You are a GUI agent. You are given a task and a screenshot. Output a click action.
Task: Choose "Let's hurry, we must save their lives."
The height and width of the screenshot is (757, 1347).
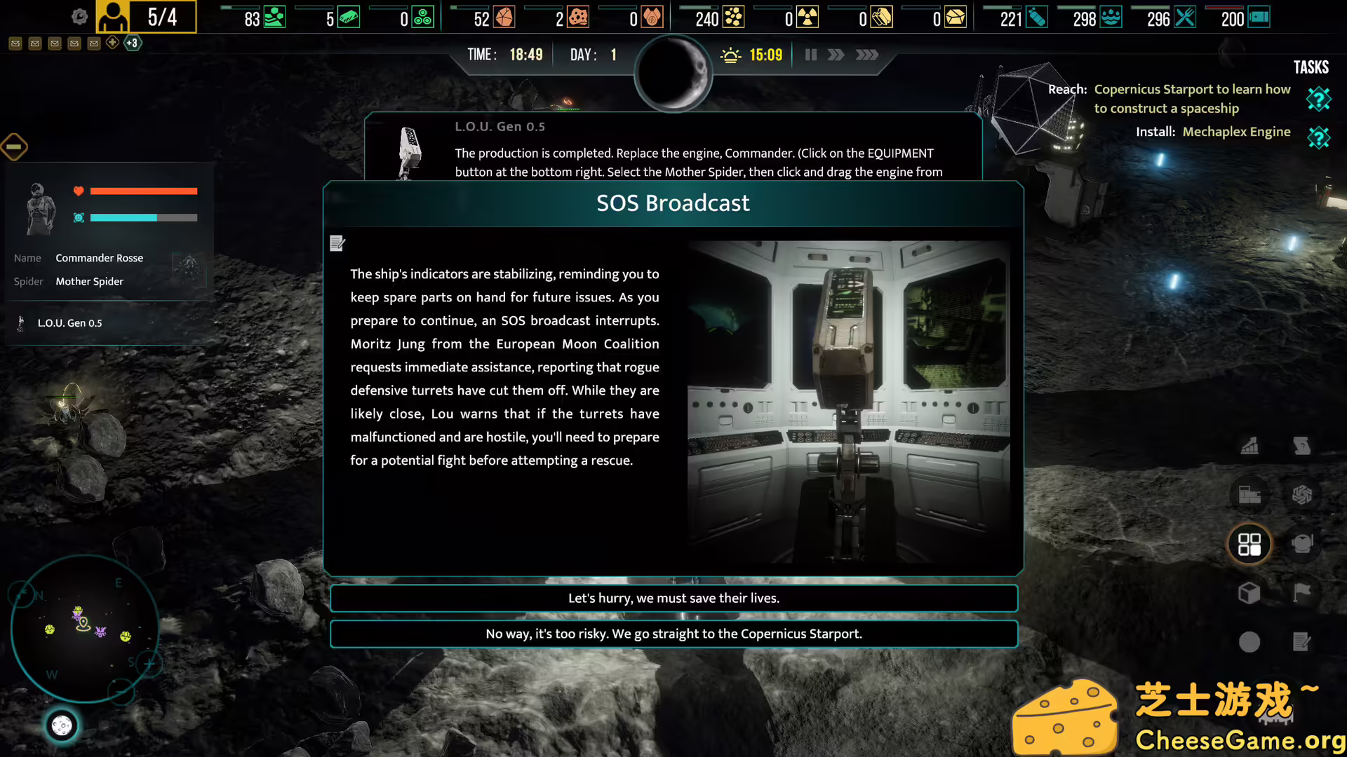click(673, 598)
